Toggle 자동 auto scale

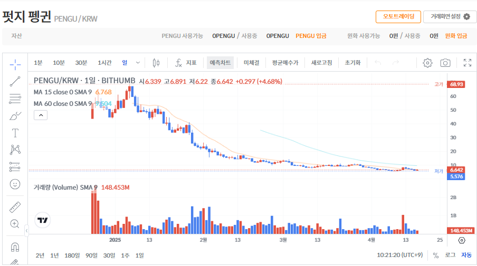tap(466, 255)
